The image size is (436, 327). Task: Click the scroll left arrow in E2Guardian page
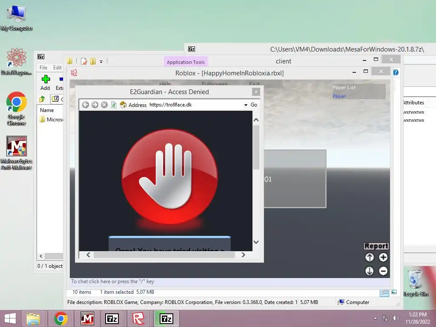tap(88, 255)
